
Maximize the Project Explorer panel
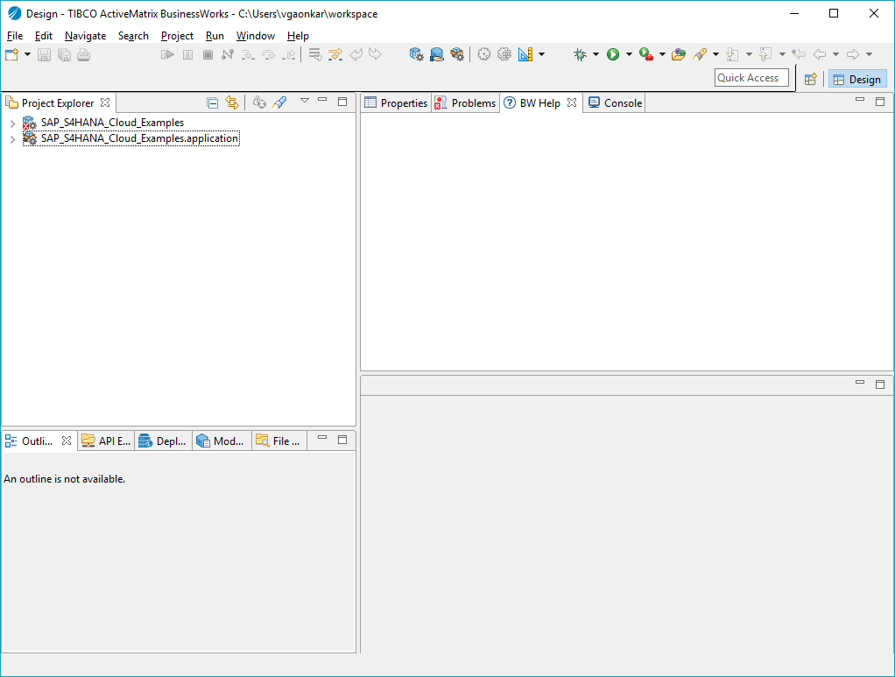[342, 102]
